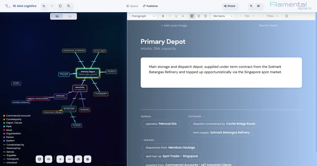Open the Spot Trader - Singapore relation chip

click(172, 156)
